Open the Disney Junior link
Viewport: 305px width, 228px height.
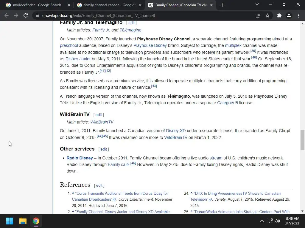pyautogui.click(x=78, y=59)
